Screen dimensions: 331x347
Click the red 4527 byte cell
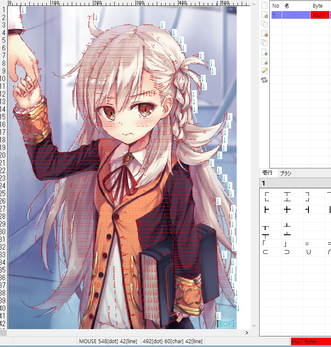[x=319, y=15]
